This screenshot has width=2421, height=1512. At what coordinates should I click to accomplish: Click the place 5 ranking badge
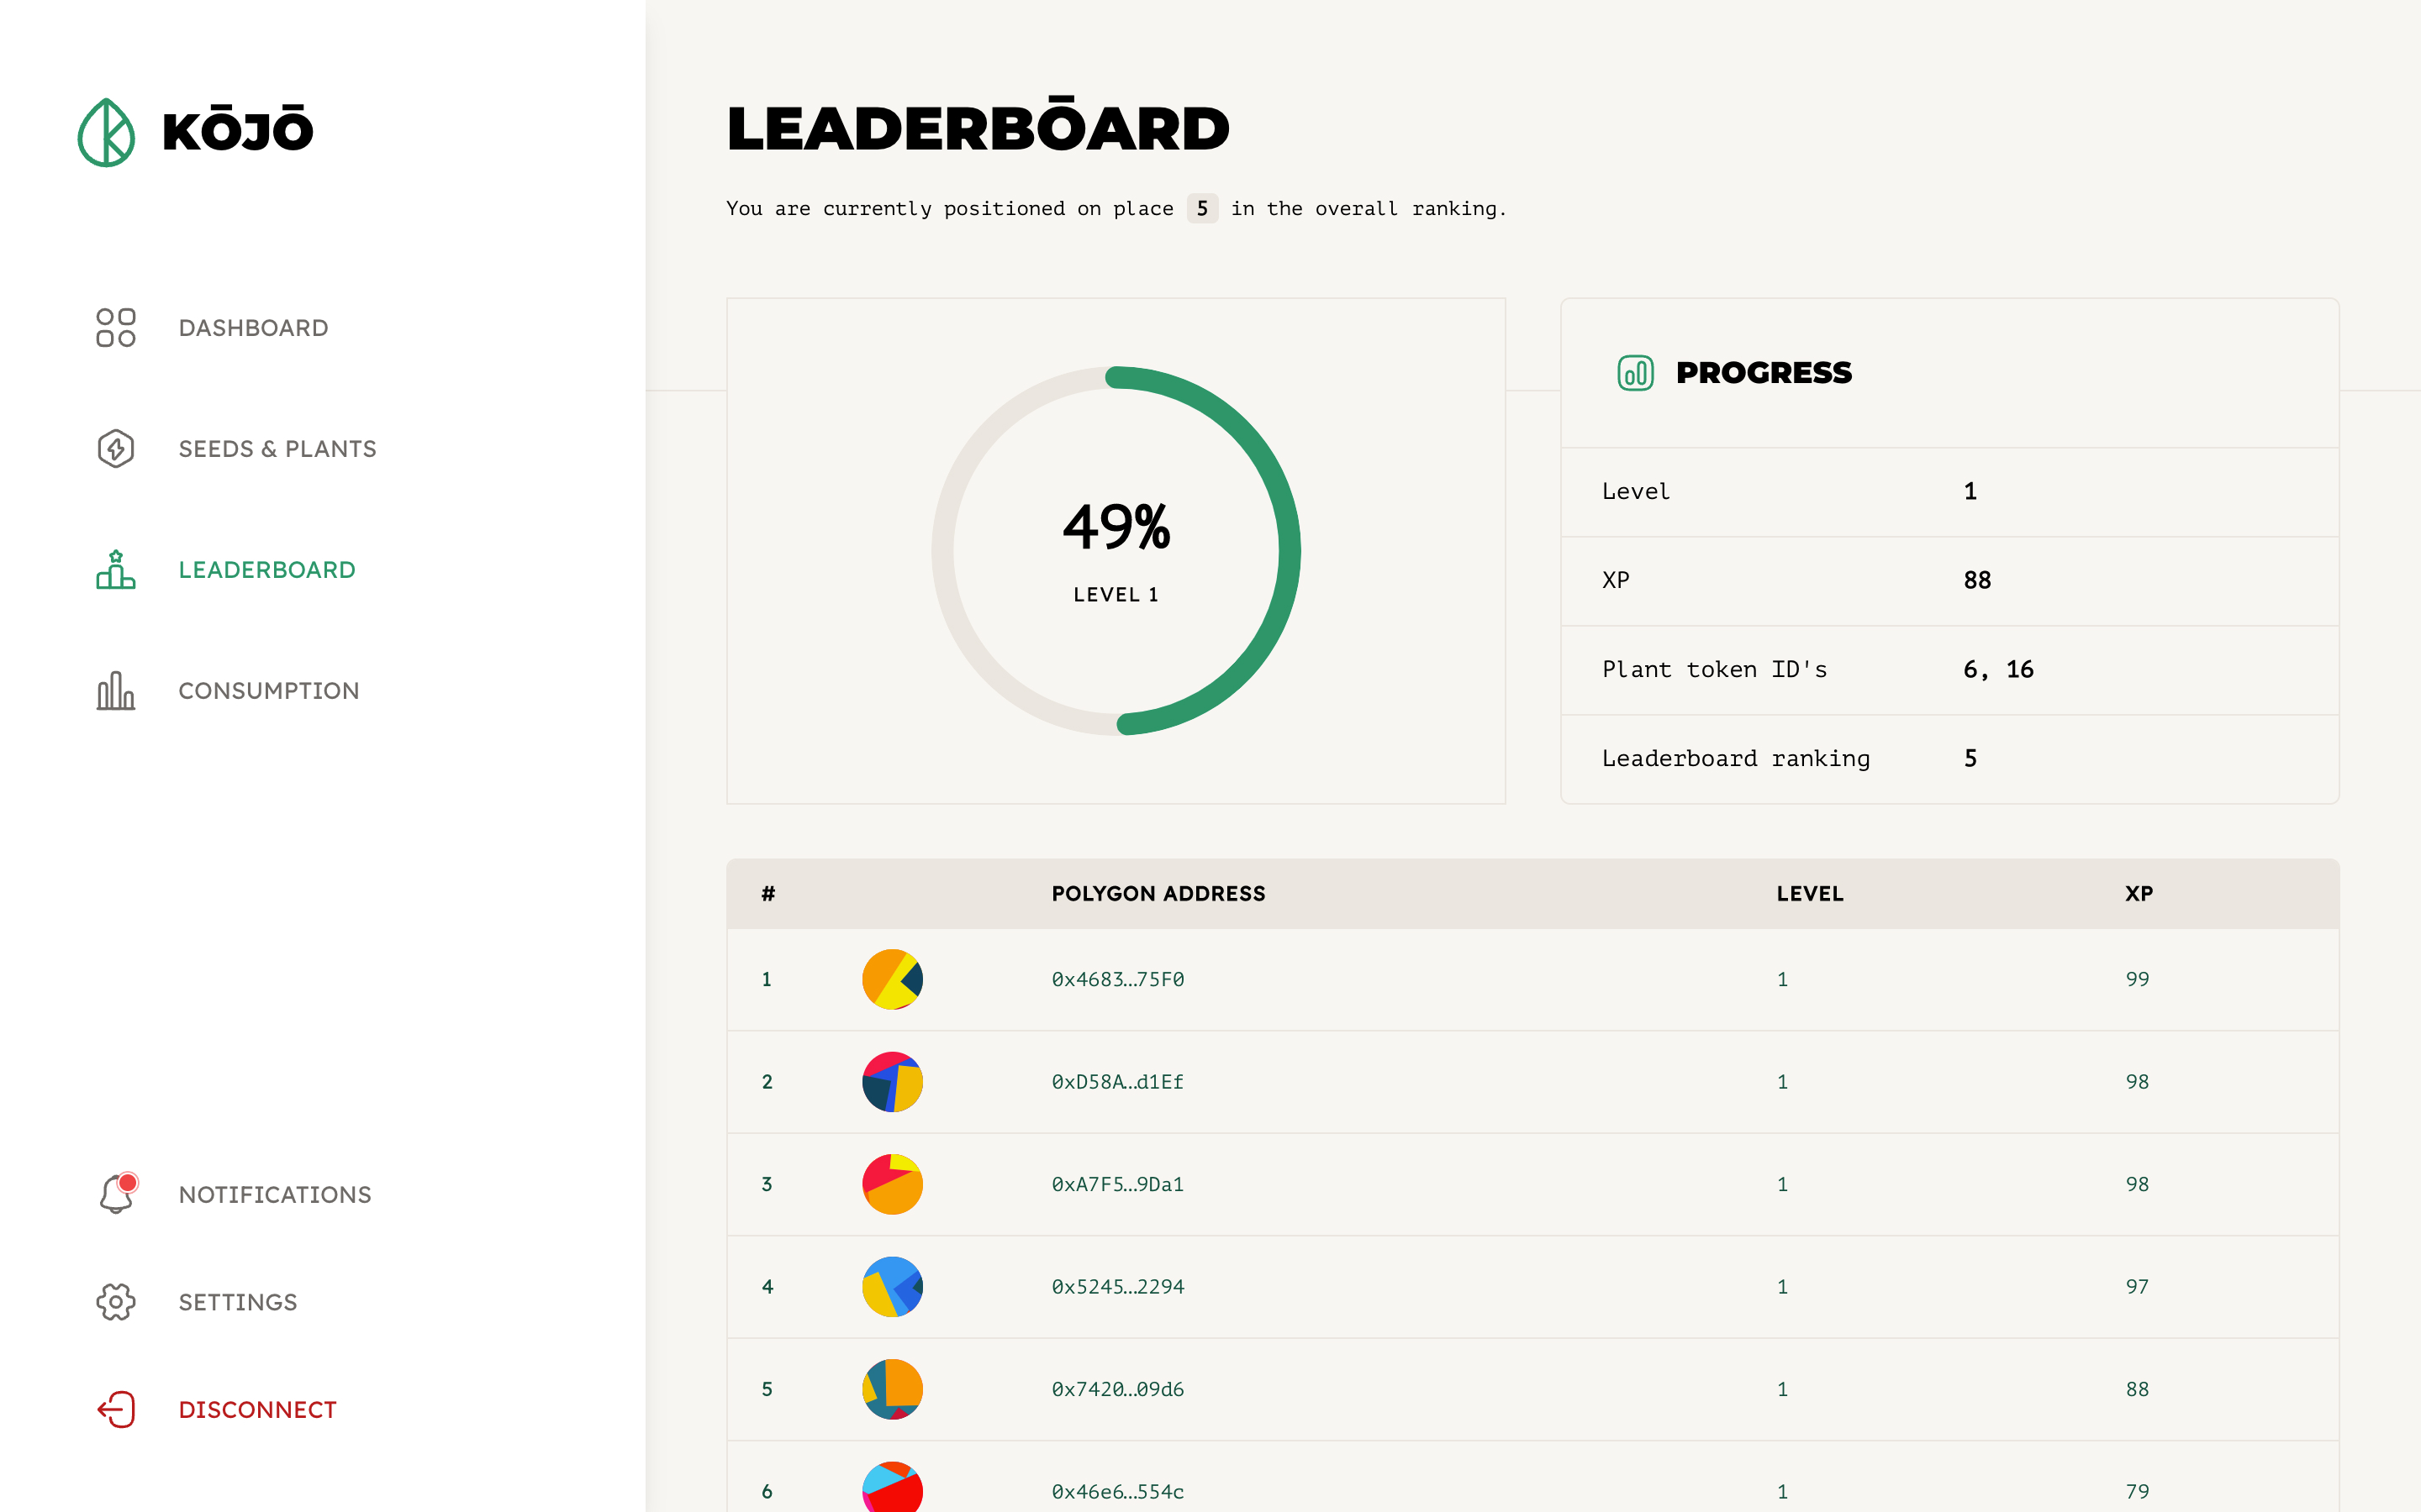click(x=1201, y=208)
